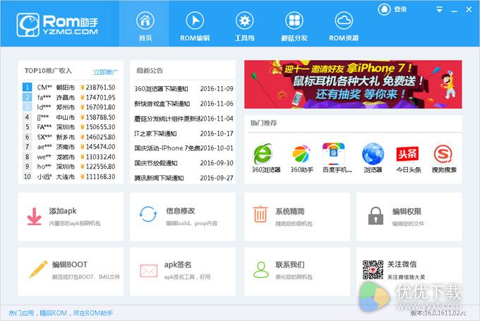Open the 蘑菇分发统计组件更新 announcement

coord(167,119)
